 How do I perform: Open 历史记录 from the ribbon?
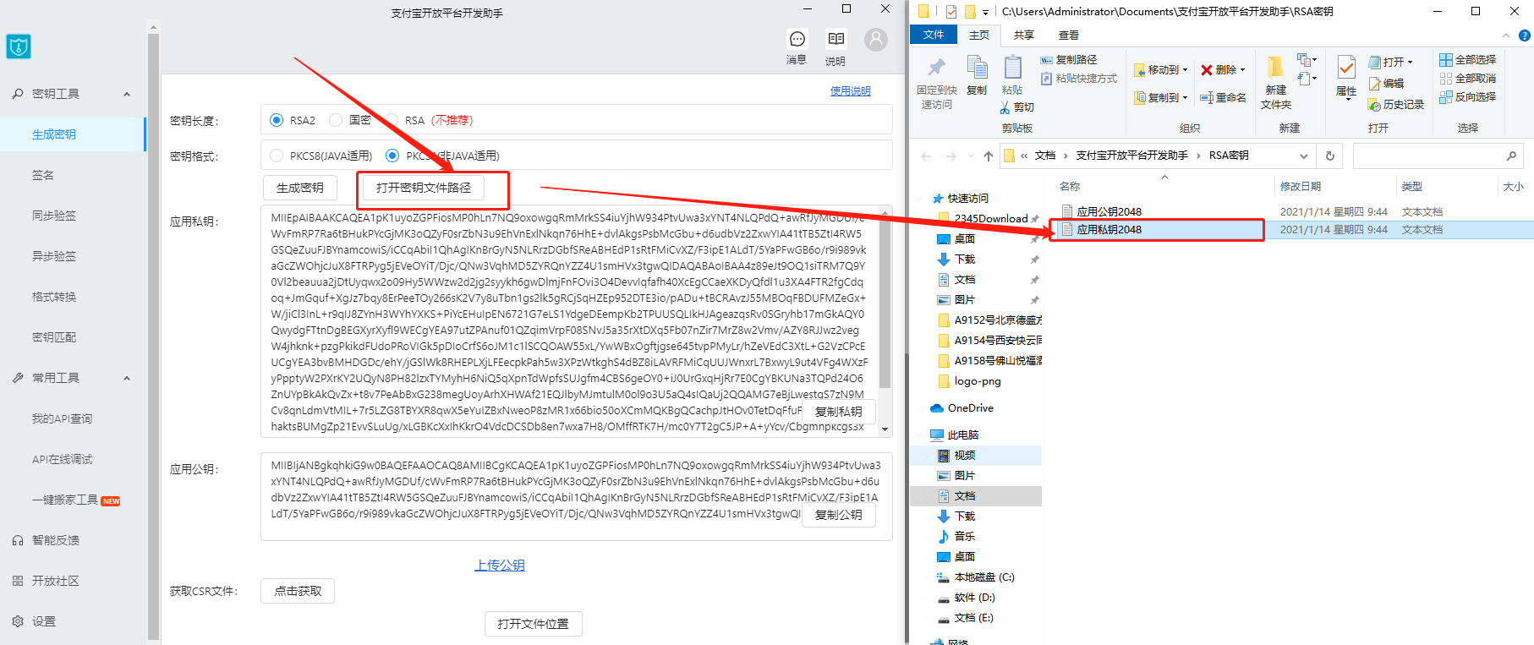coord(1396,105)
